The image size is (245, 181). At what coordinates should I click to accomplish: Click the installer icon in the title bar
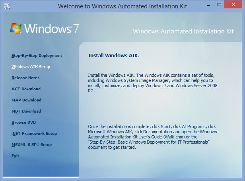coord(7,6)
